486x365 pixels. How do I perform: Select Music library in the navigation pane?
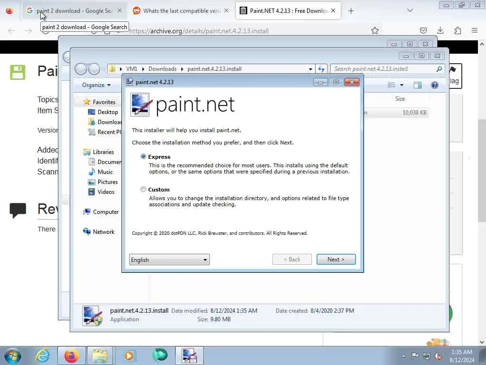(x=105, y=172)
